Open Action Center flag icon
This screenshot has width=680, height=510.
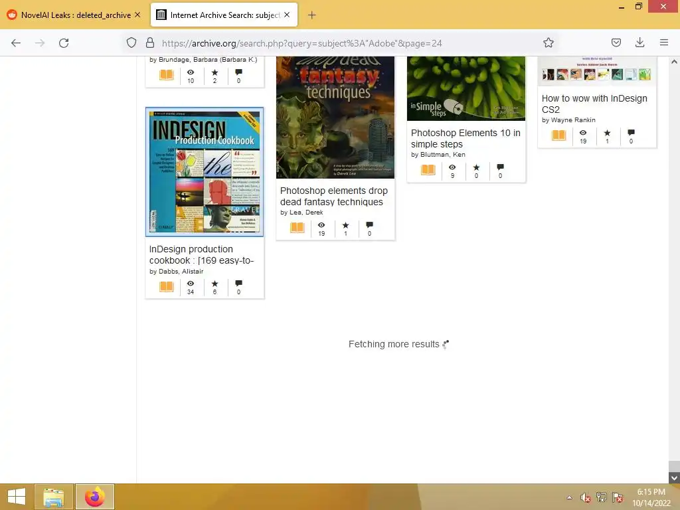(618, 497)
